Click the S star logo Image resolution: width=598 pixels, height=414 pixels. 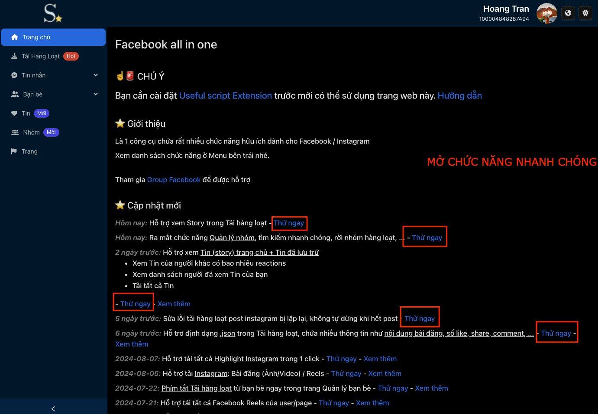click(x=53, y=13)
